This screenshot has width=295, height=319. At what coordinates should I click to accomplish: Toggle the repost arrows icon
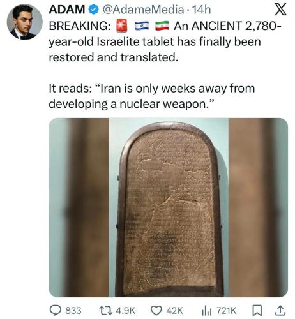pyautogui.click(x=106, y=311)
